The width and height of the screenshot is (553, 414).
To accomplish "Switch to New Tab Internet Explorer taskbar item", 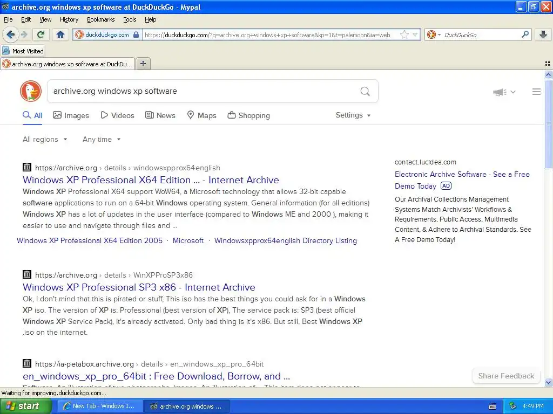I will [100, 406].
